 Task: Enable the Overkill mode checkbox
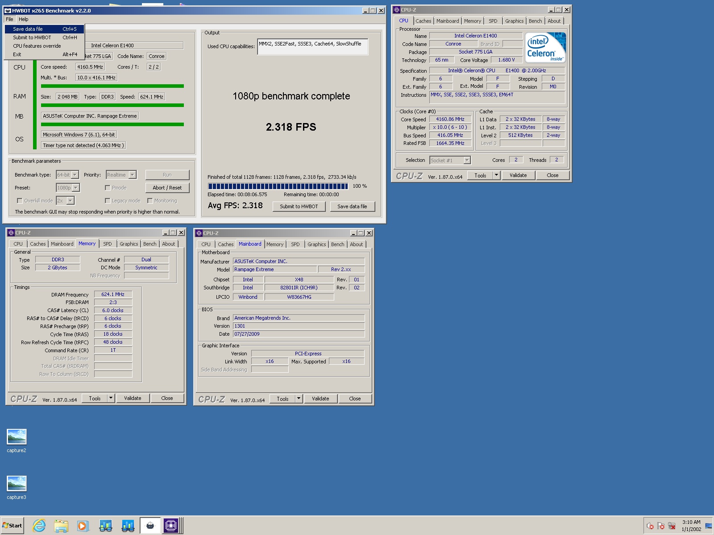(x=20, y=201)
